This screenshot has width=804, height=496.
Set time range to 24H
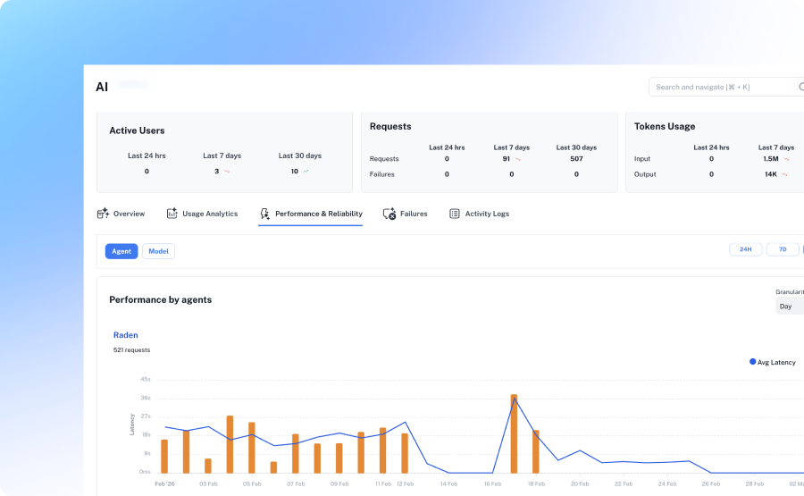pyautogui.click(x=746, y=249)
